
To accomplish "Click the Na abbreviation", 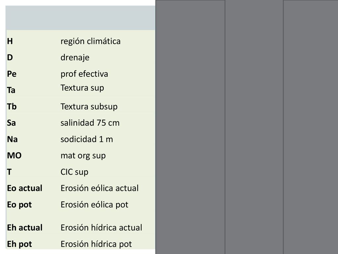I will pyautogui.click(x=12, y=139).
